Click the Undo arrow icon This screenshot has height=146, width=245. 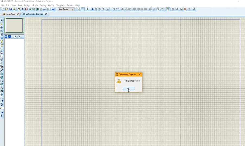pos(114,9)
